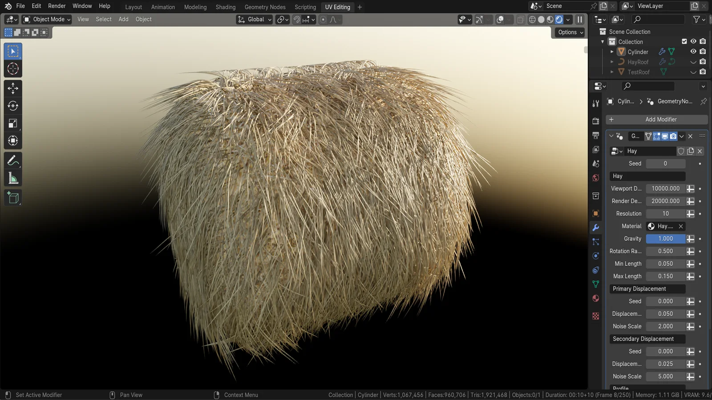Viewport: 712px width, 400px height.
Task: Hide the Cylinder object in the outliner
Action: (x=693, y=52)
